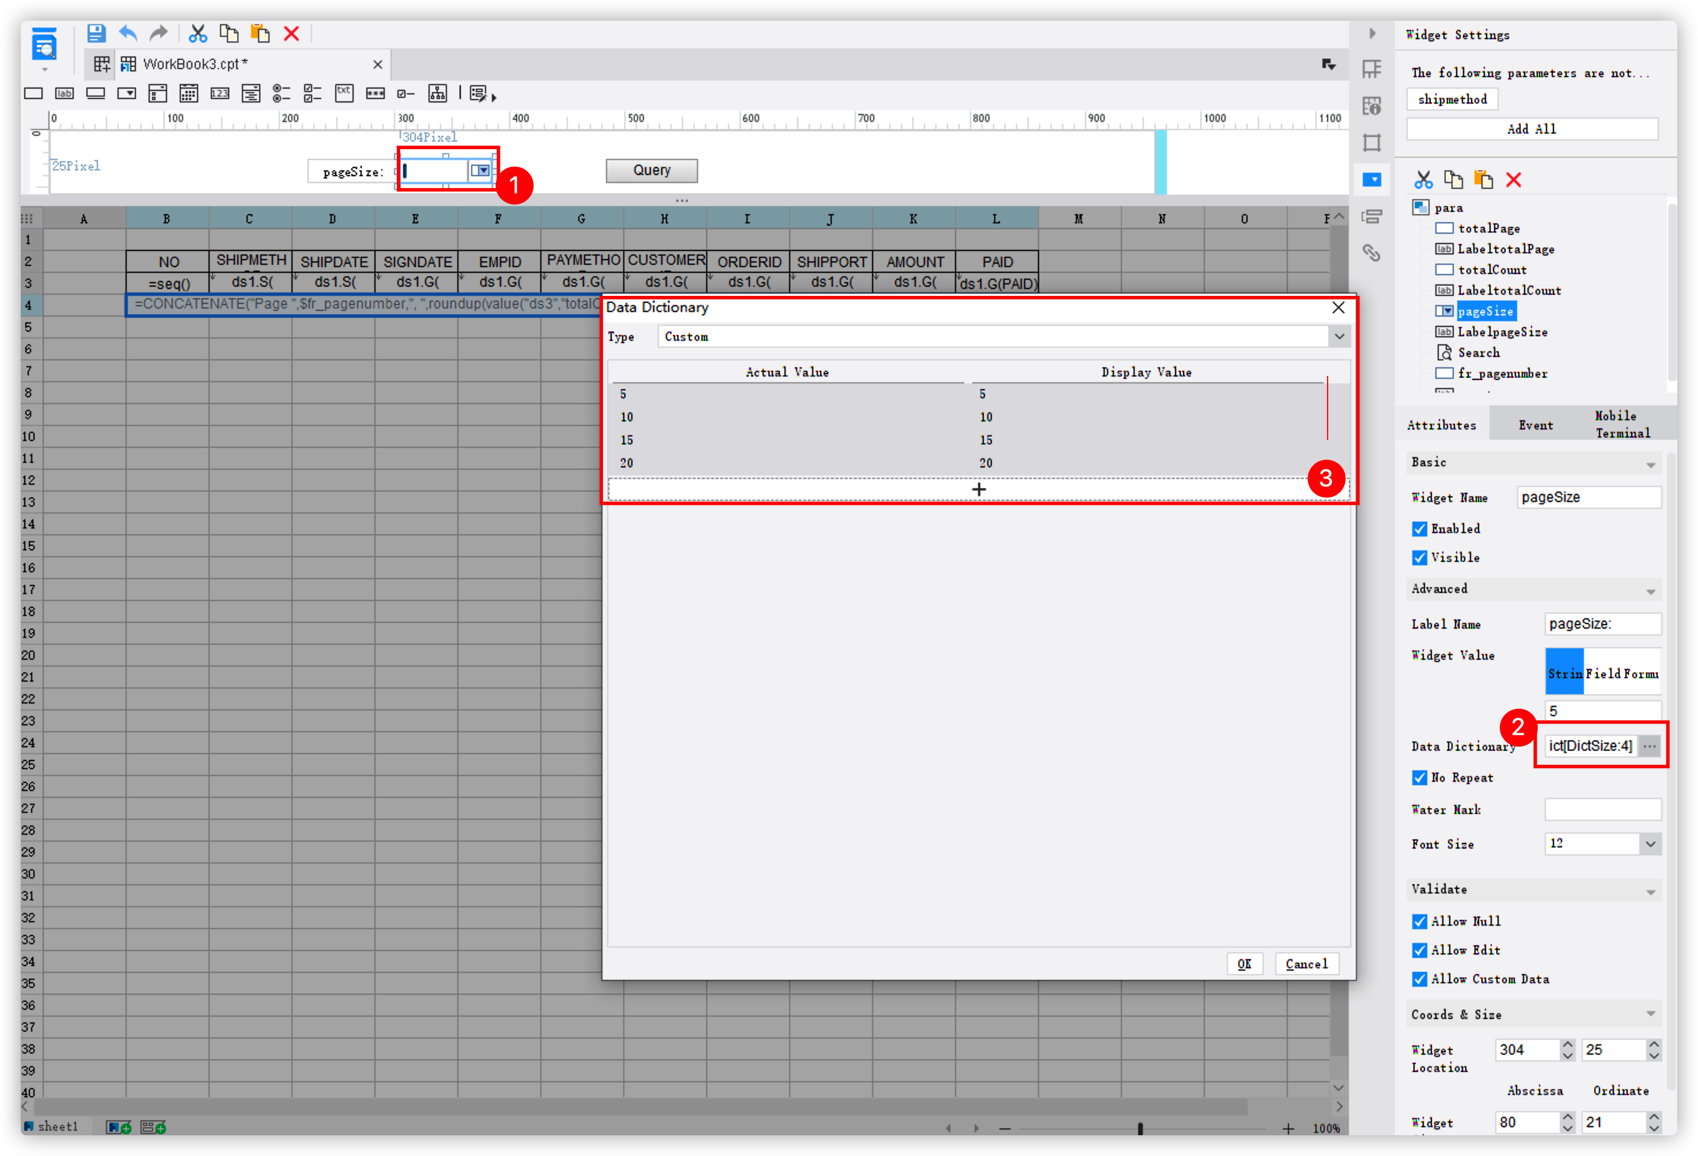The height and width of the screenshot is (1156, 1698).
Task: Open the Type dropdown in Data Dictionary
Action: tap(1339, 337)
